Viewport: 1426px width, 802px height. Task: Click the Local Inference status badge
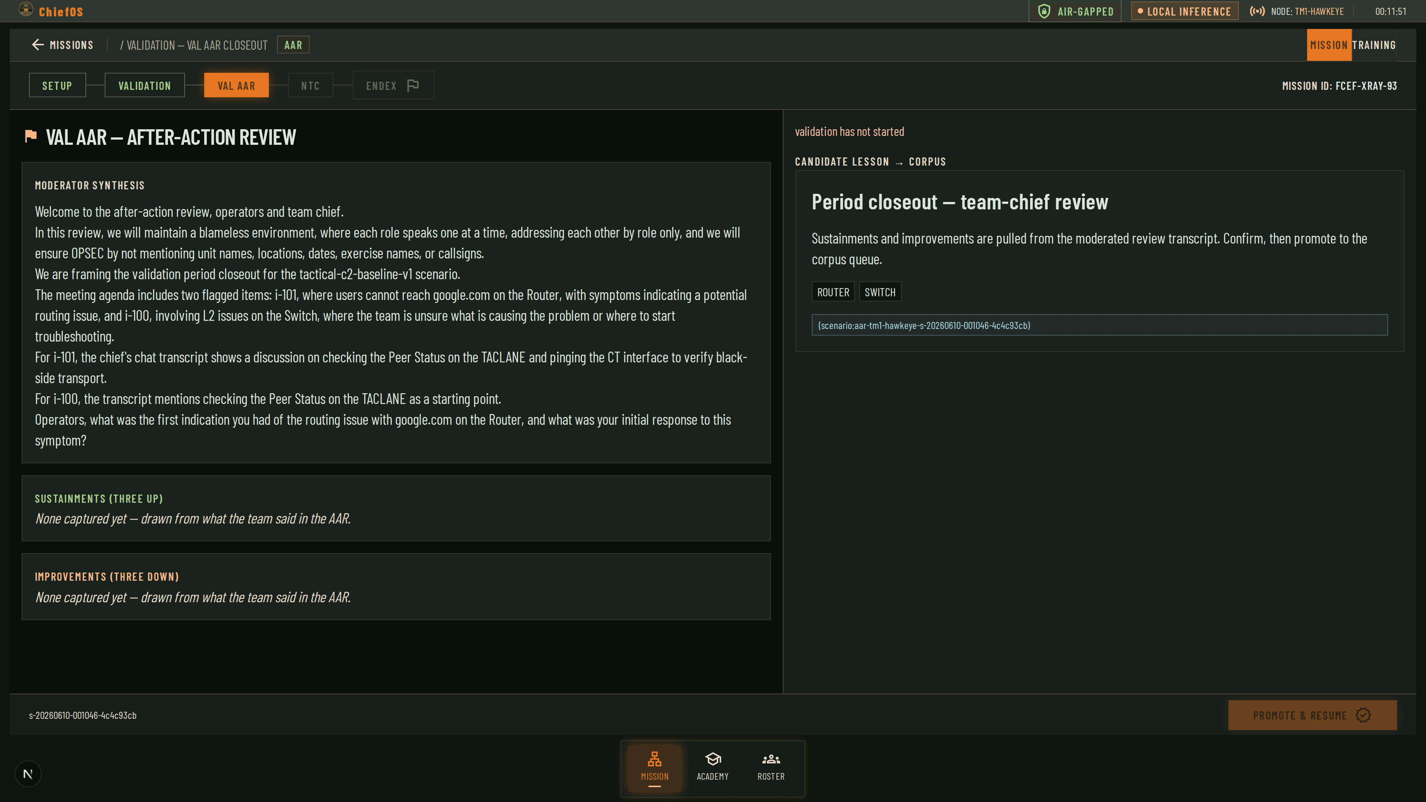click(x=1184, y=11)
